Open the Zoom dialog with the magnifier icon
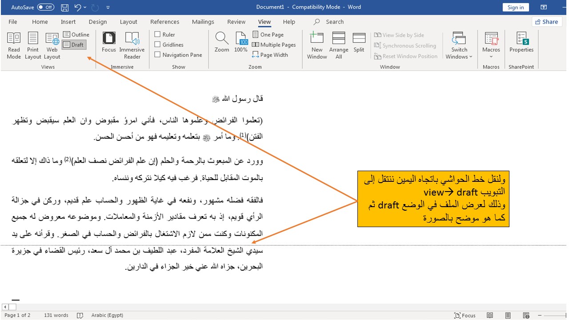This screenshot has width=569, height=320. [221, 43]
